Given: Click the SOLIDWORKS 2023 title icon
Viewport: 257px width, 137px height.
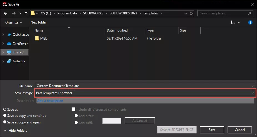Looking at the screenshot, I should point(5,4).
